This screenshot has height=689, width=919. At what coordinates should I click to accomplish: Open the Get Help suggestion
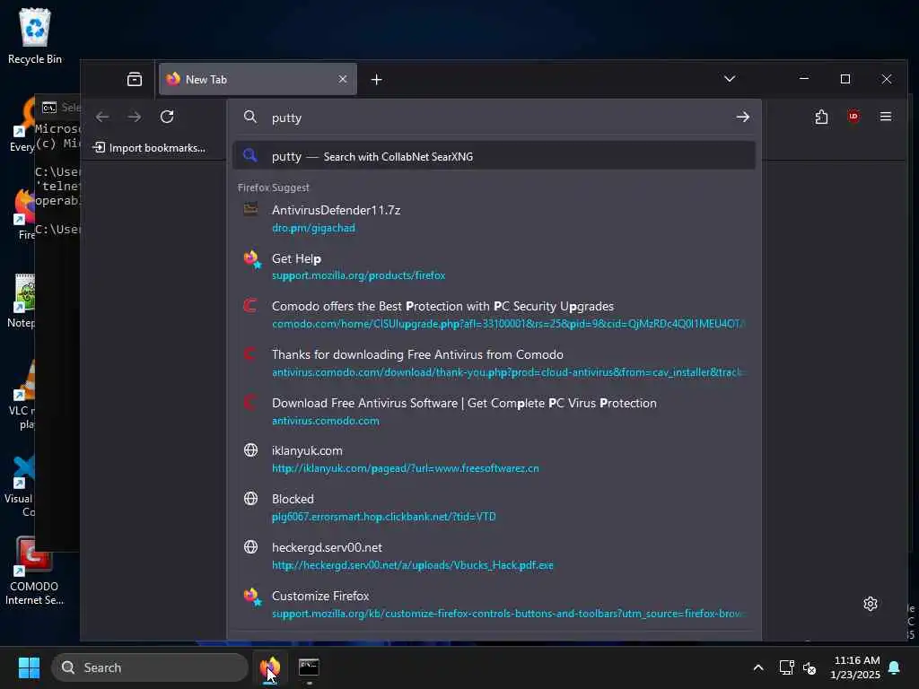click(495, 266)
